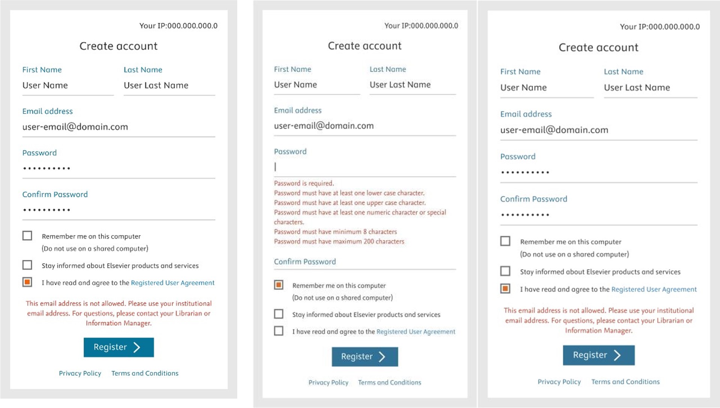Uncheck agreement checkbox in the leftmost form
Image resolution: width=720 pixels, height=408 pixels.
coord(27,282)
